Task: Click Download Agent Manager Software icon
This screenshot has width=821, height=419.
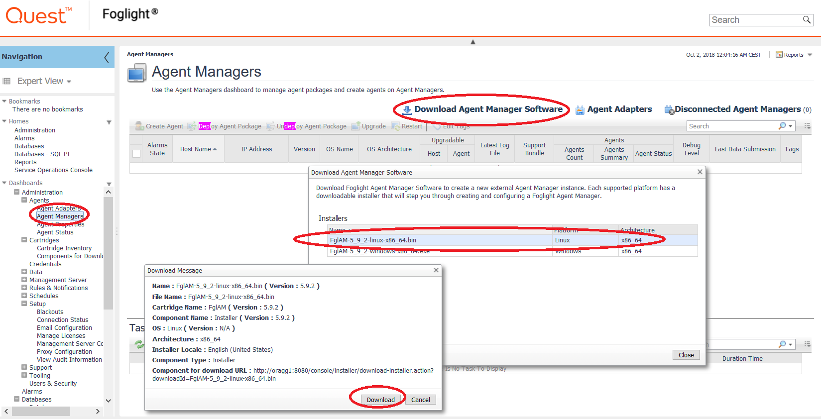Action: [x=407, y=110]
